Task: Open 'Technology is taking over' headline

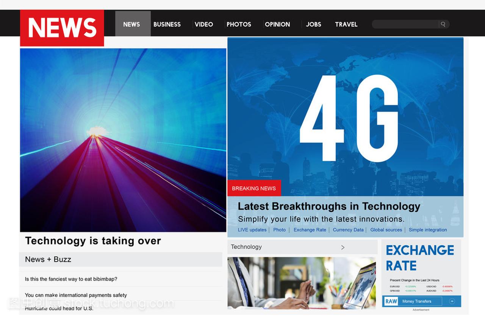Action: point(93,241)
